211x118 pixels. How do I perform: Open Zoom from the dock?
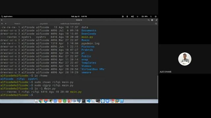click(x=107, y=101)
